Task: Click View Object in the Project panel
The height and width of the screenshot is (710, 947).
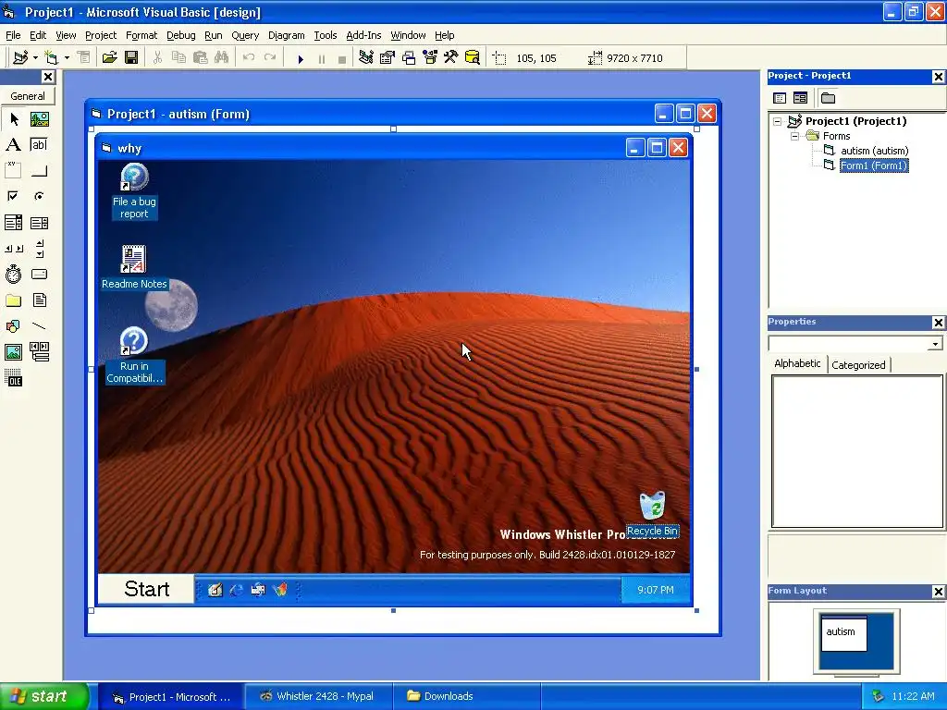Action: pos(800,98)
